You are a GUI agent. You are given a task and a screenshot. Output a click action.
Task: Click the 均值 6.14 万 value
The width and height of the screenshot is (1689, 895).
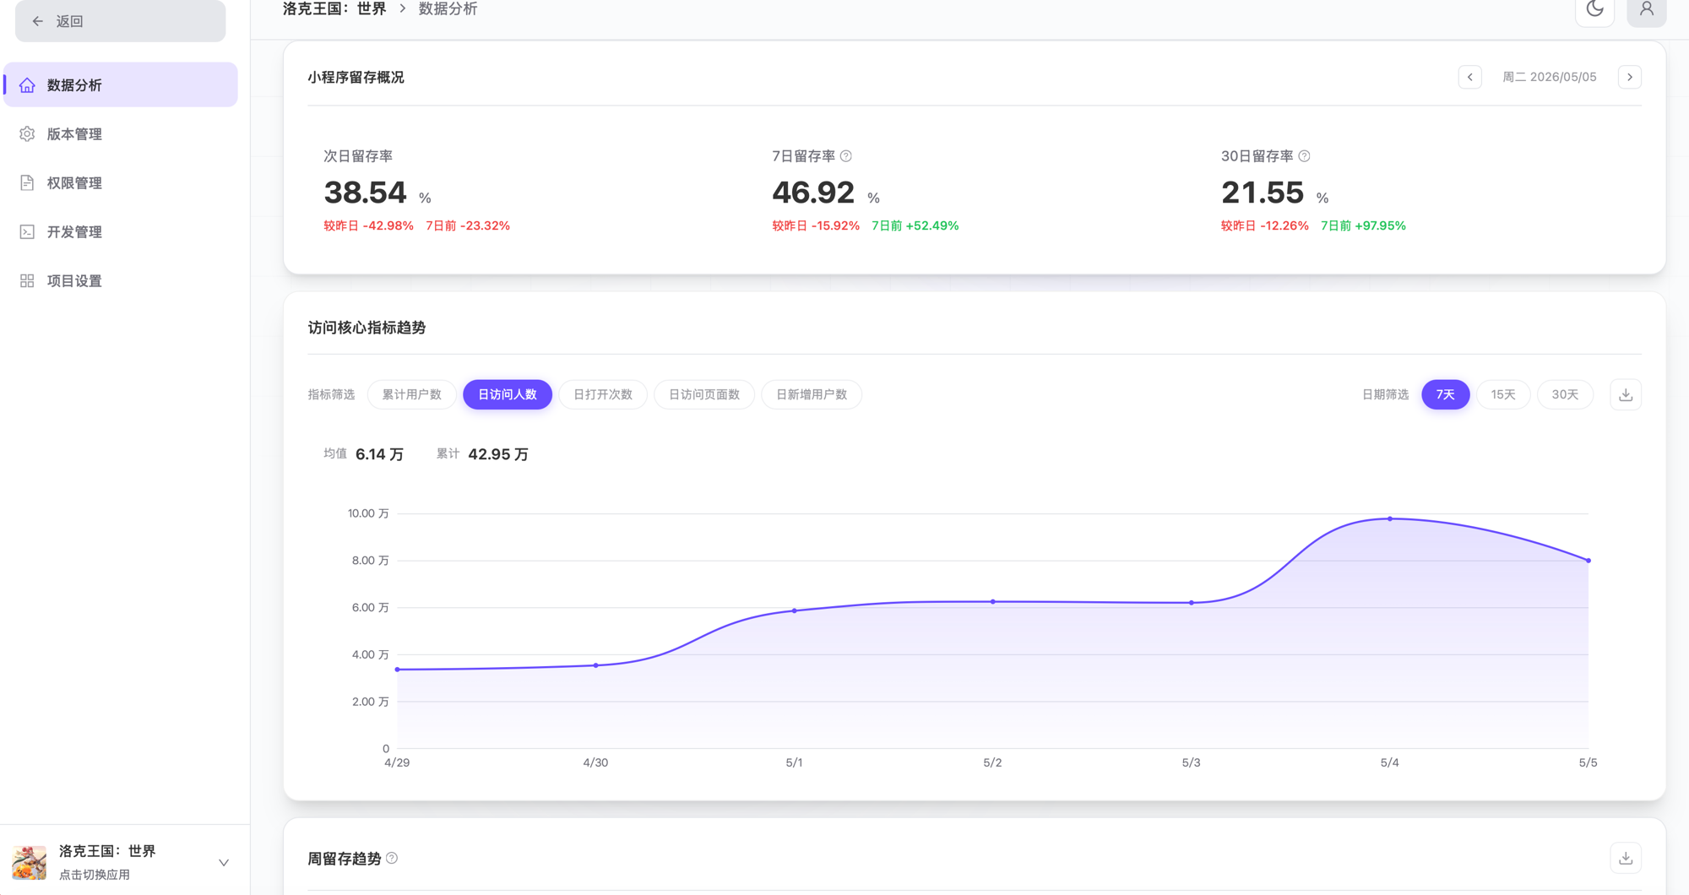click(x=379, y=454)
